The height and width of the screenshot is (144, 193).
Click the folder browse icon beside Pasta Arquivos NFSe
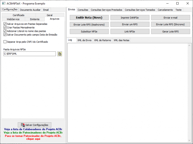[60, 54]
